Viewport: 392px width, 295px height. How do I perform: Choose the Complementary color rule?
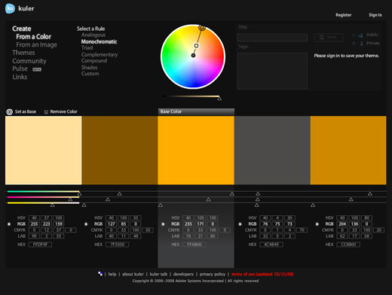(100, 54)
